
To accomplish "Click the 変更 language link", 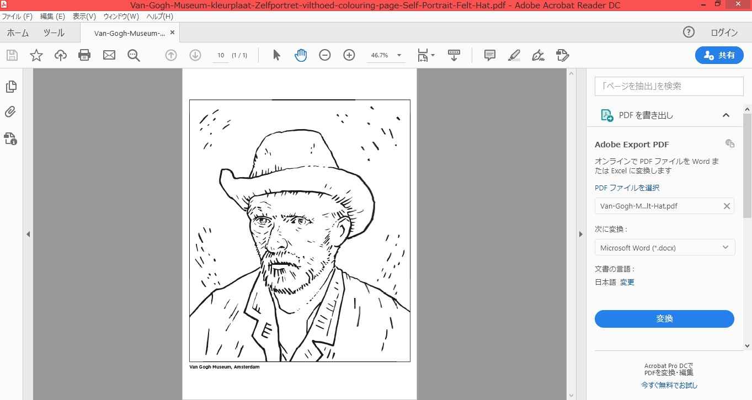I will coord(627,282).
